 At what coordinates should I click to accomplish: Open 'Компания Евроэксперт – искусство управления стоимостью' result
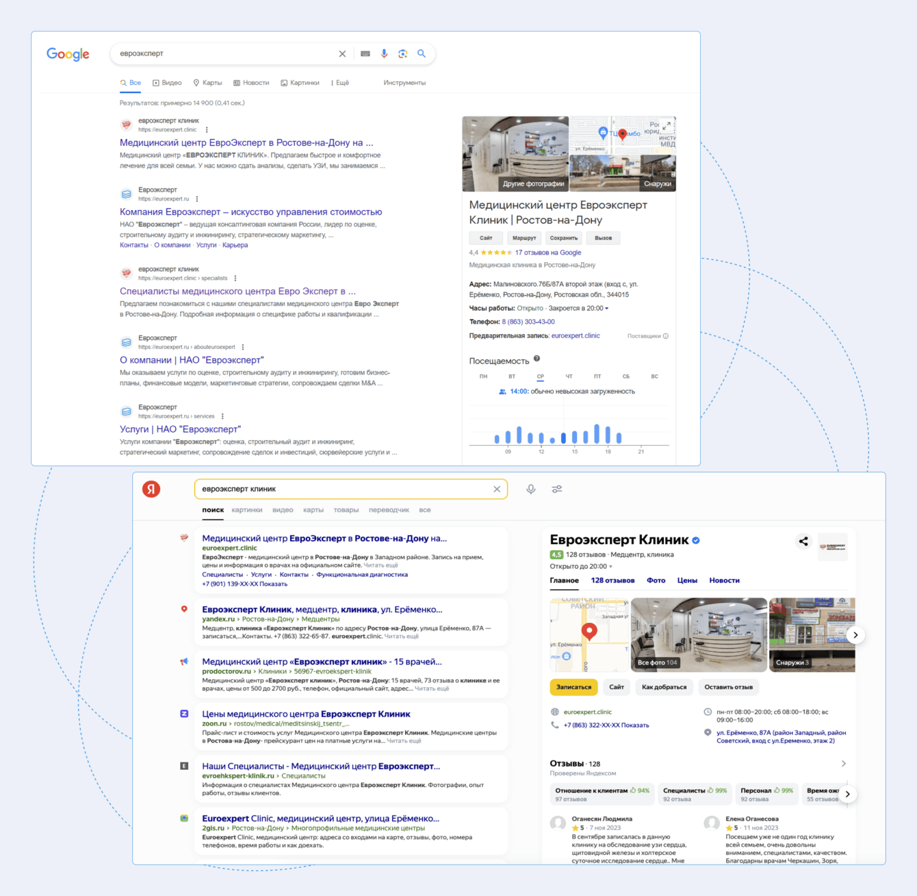[x=250, y=212]
